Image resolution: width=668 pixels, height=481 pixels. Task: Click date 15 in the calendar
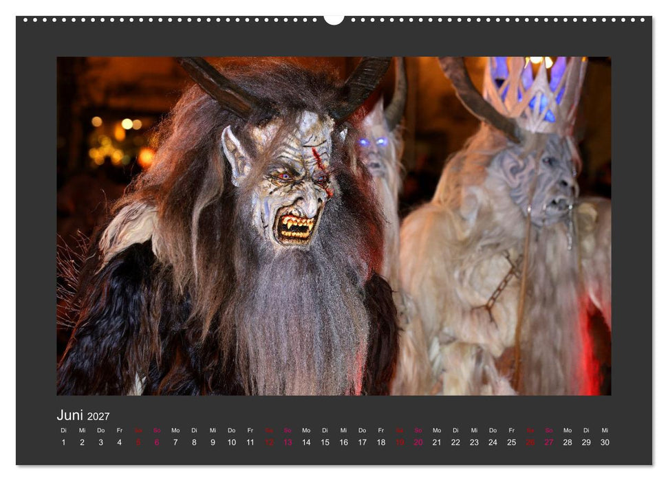(325, 443)
